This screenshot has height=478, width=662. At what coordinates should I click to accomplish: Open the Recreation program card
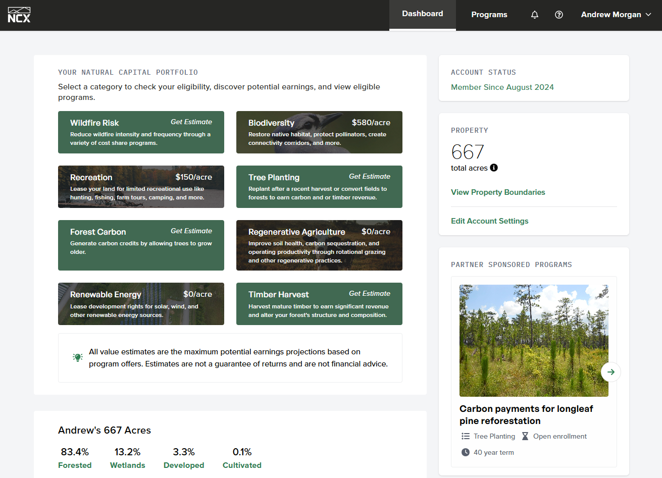point(141,187)
